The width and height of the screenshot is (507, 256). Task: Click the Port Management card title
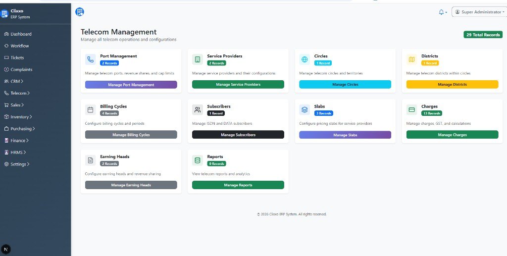[x=118, y=56]
